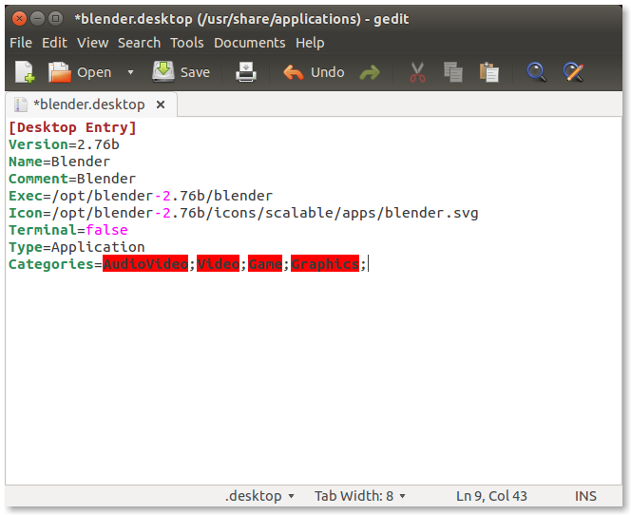Image resolution: width=631 pixels, height=515 pixels.
Task: Click the Open folder icon in toolbar
Action: click(60, 72)
